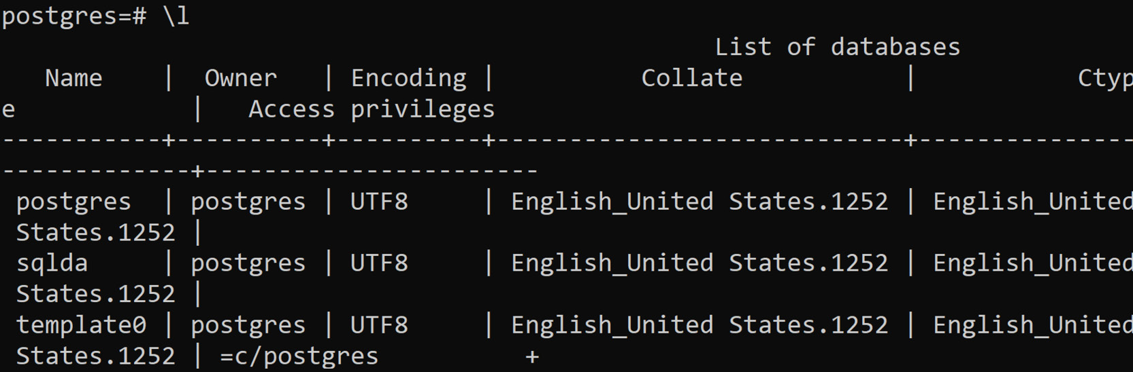Screen dimensions: 1133x372
Task: Click UTF8 encoding in the postgres row
Action: (x=379, y=202)
